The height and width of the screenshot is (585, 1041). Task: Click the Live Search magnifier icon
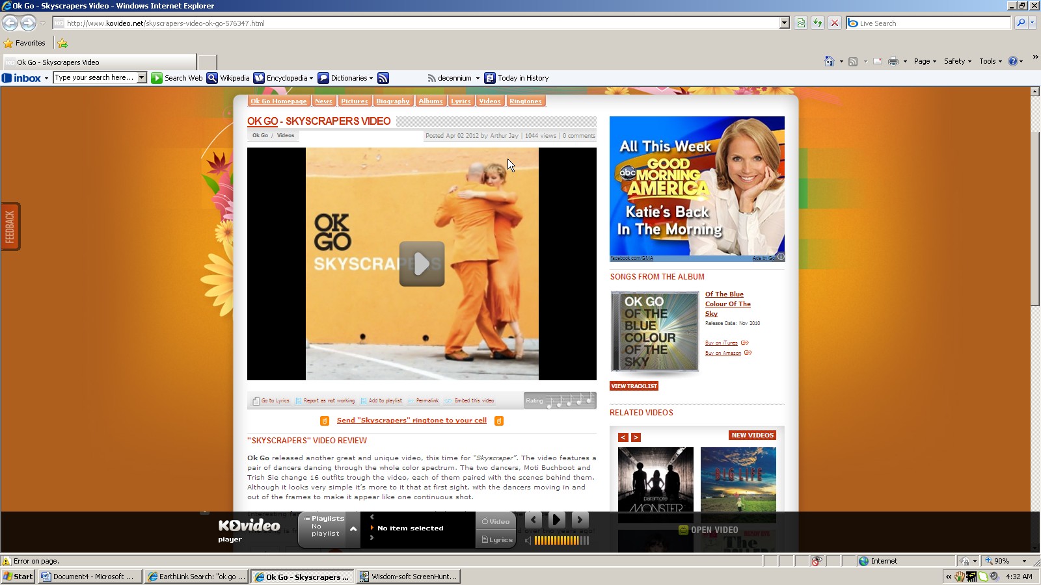click(x=1021, y=23)
